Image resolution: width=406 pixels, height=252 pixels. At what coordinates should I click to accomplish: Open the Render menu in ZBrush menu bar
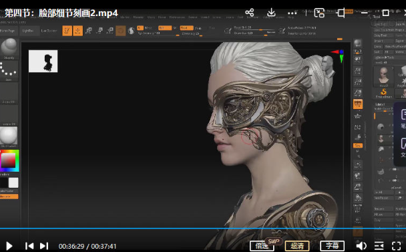pyautogui.click(x=192, y=17)
